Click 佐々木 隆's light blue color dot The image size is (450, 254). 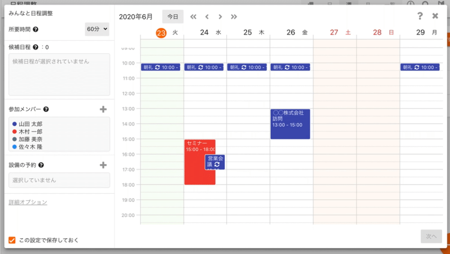pyautogui.click(x=14, y=147)
